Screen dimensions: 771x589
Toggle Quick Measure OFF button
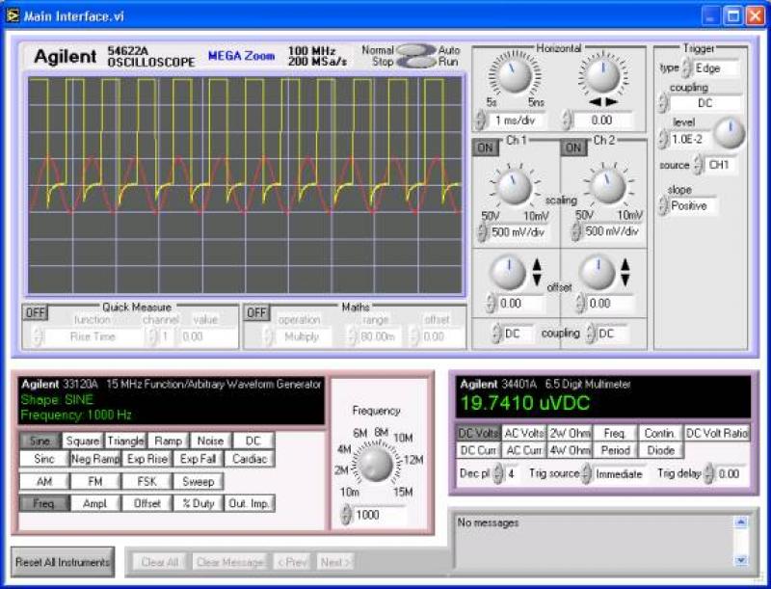[x=36, y=312]
